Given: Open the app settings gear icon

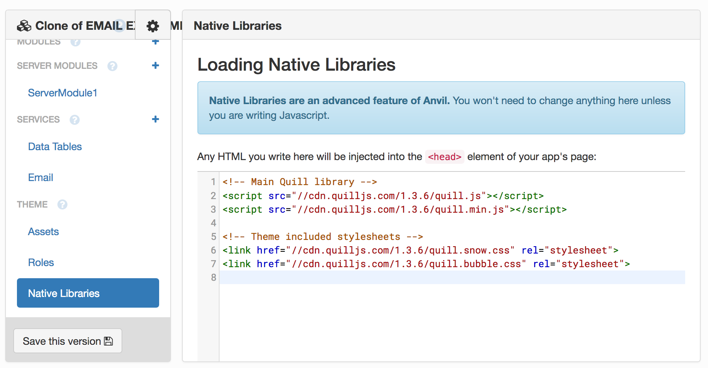Looking at the screenshot, I should pos(153,26).
